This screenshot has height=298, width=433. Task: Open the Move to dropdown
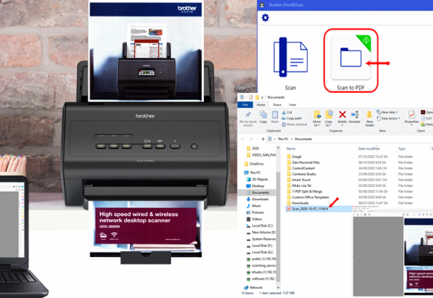point(317,118)
